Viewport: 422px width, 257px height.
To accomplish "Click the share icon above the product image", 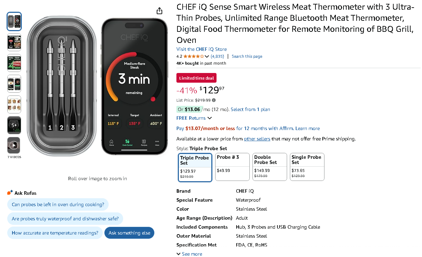I will 159,10.
